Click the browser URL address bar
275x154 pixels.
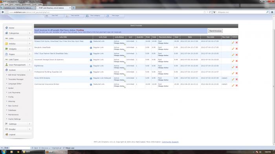[105, 12]
